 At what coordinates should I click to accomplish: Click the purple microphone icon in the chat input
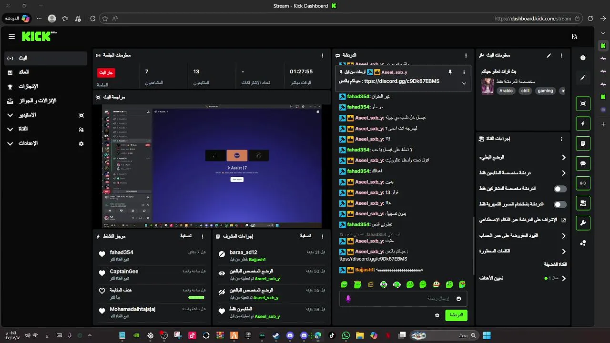[x=348, y=299]
